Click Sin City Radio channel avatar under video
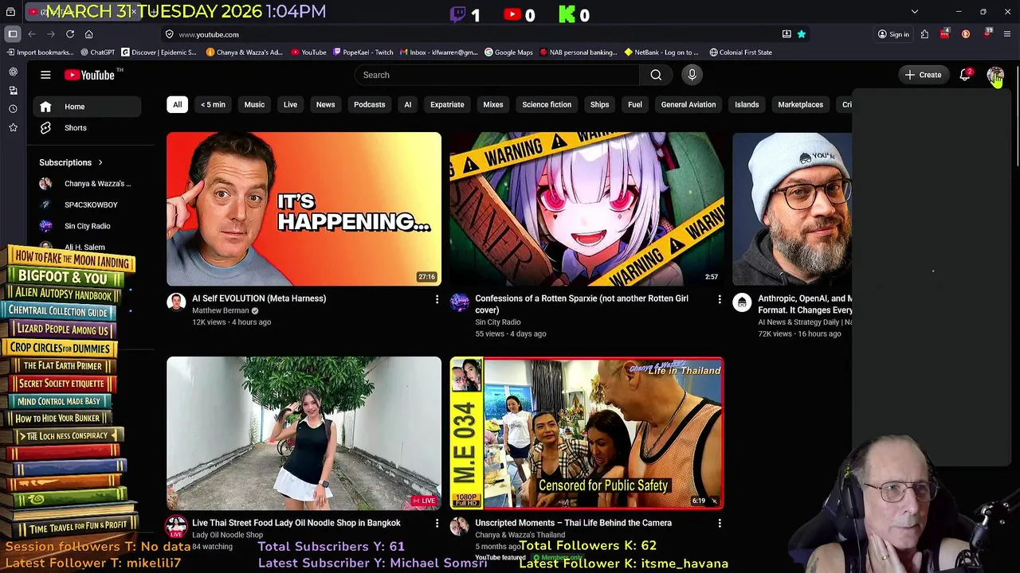The image size is (1020, 573). pos(460,302)
